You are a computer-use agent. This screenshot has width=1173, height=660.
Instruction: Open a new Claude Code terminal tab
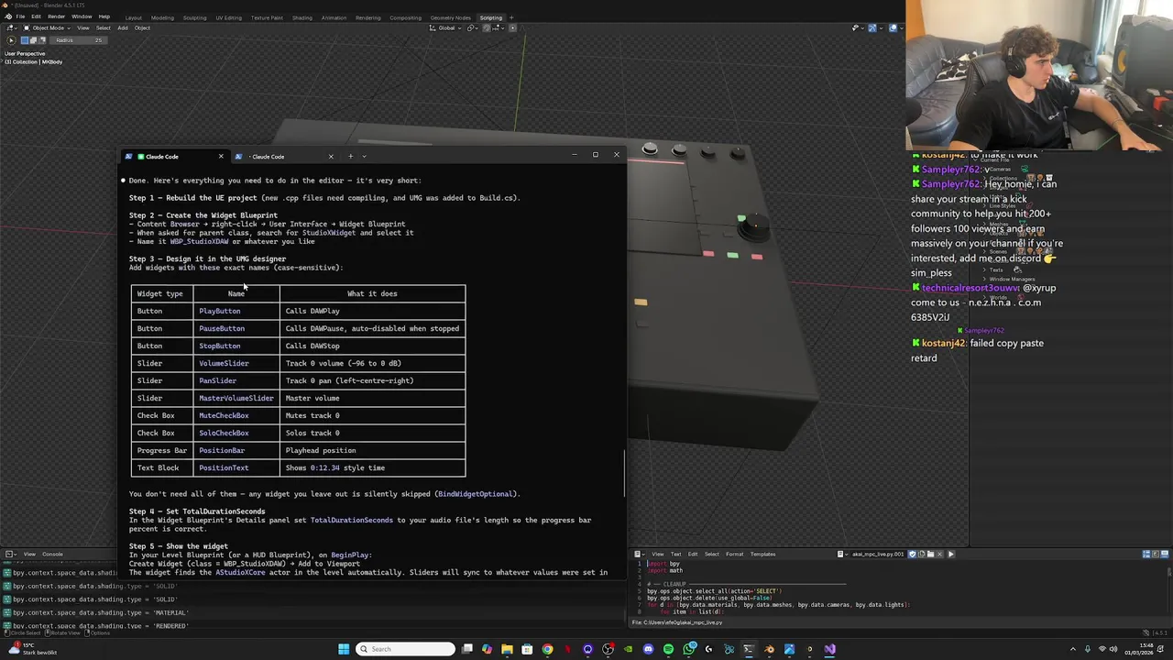pos(350,156)
